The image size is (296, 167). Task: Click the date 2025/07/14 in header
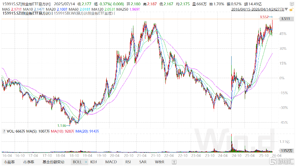coord(64,4)
